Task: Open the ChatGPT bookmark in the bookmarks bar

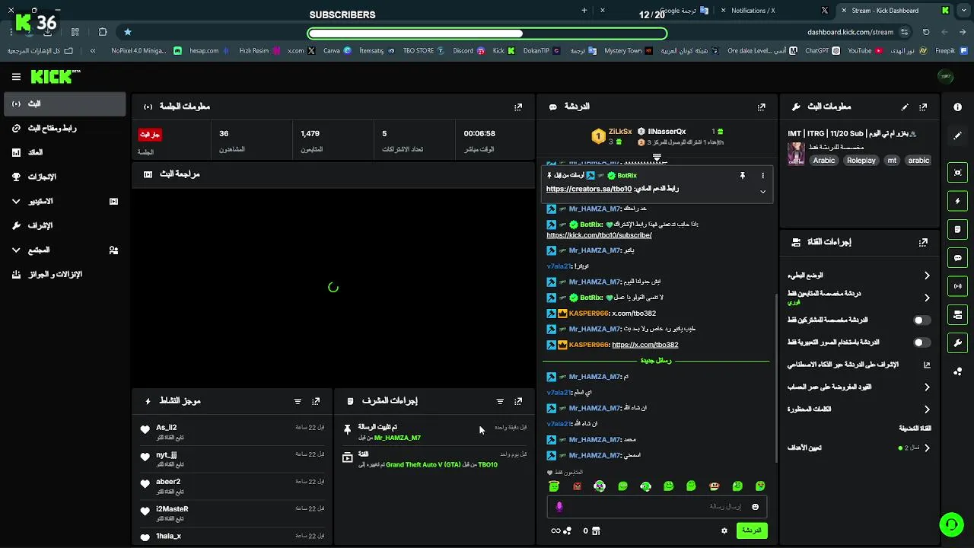Action: tap(821, 51)
